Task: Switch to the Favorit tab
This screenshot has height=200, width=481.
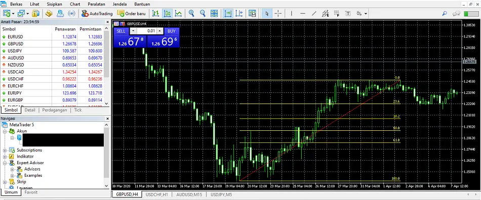Action: click(x=31, y=192)
